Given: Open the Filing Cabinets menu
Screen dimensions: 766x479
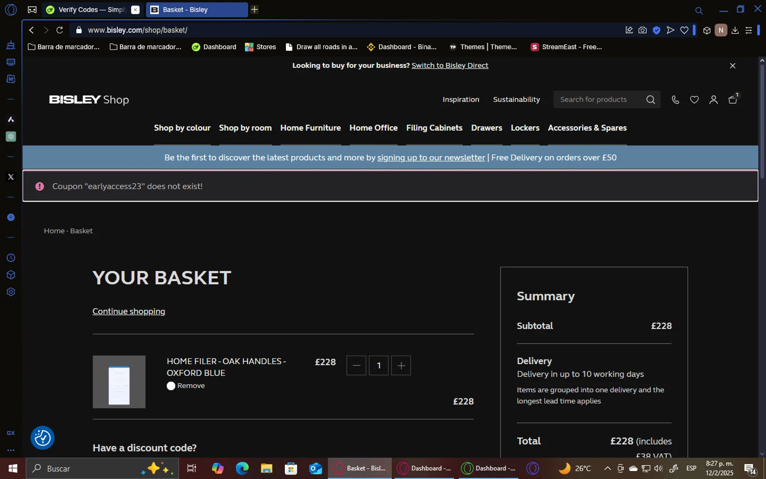Looking at the screenshot, I should [434, 128].
